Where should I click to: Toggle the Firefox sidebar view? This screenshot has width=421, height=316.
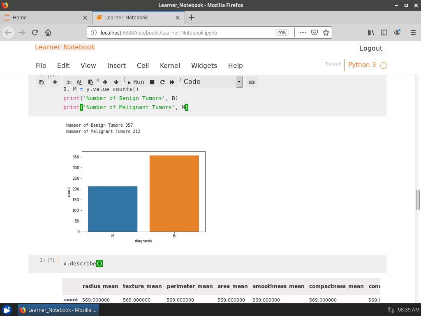pyautogui.click(x=384, y=33)
